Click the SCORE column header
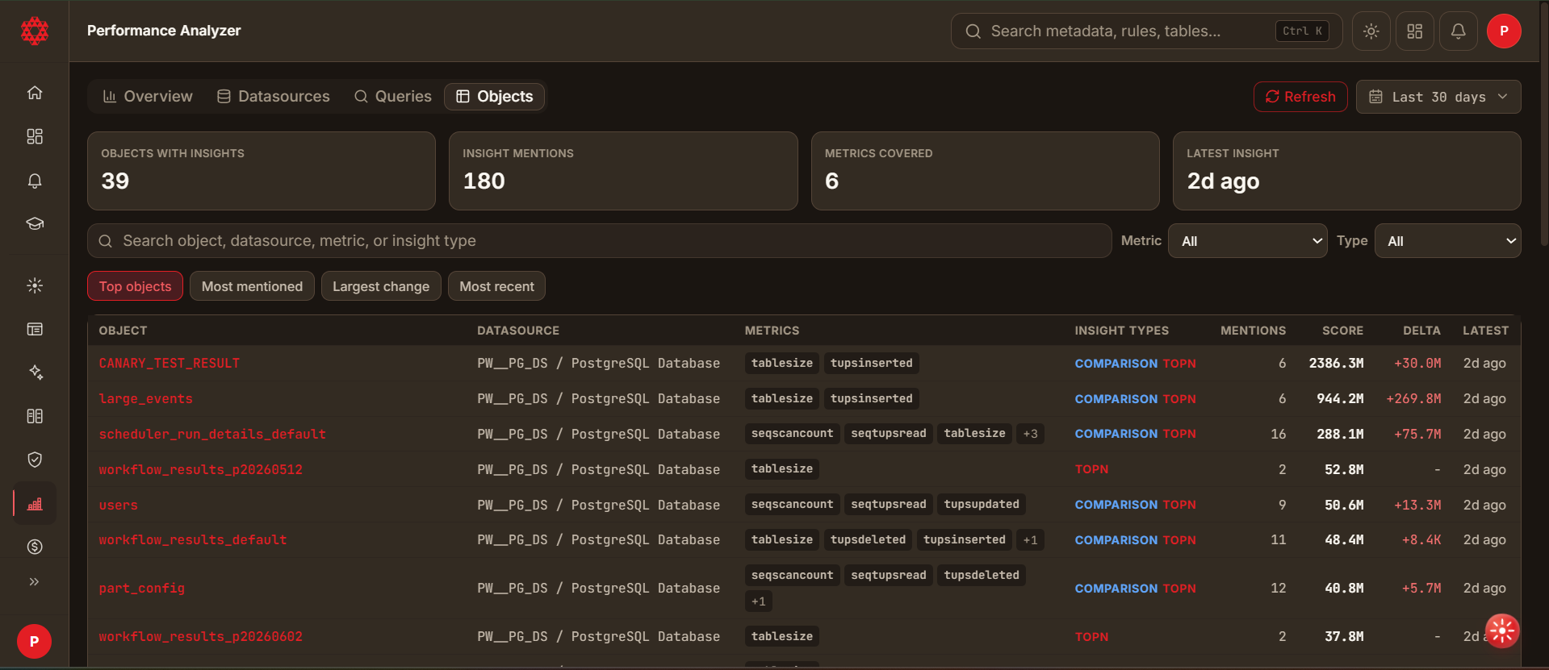Screen dimensions: 1549x670 (1342, 331)
